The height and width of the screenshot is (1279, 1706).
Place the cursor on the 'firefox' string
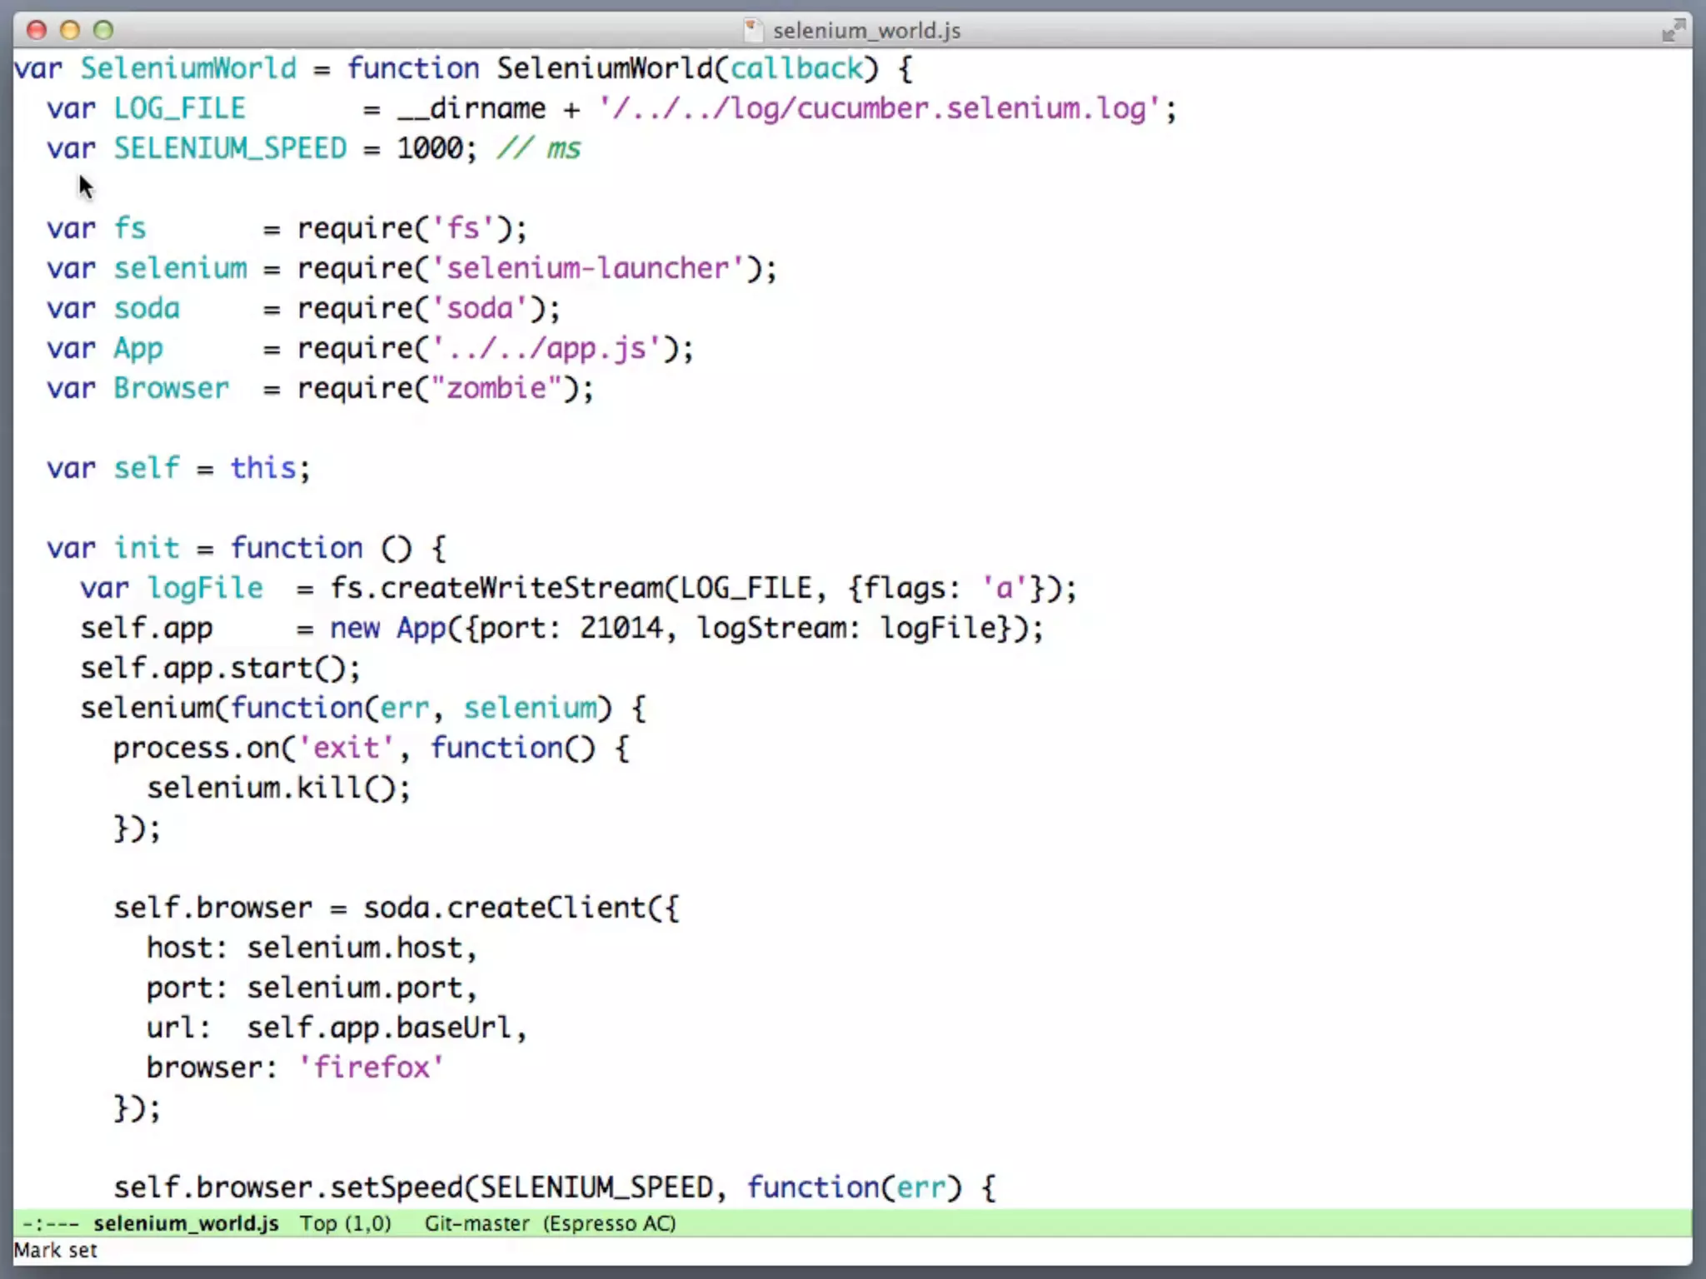tap(371, 1067)
